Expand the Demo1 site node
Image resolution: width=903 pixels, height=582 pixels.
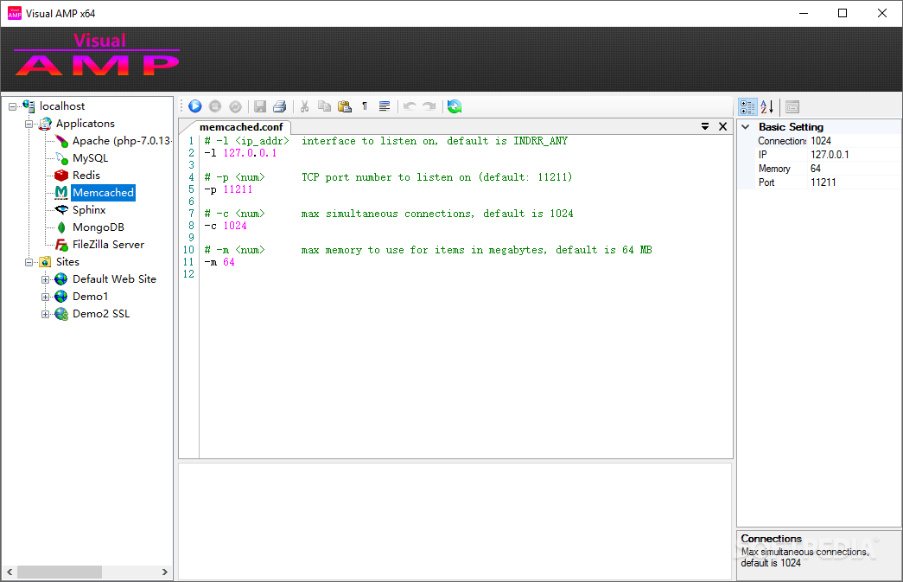(x=45, y=297)
